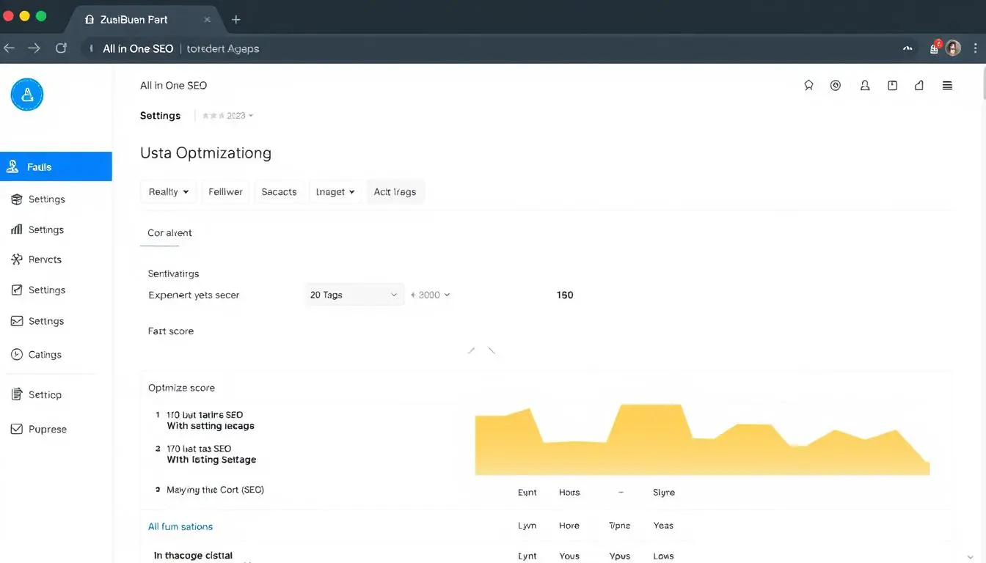
Task: Click the All fum sations link
Action: (x=180, y=526)
